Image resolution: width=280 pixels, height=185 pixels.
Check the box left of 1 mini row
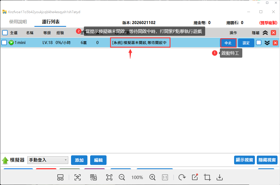(x=4, y=43)
